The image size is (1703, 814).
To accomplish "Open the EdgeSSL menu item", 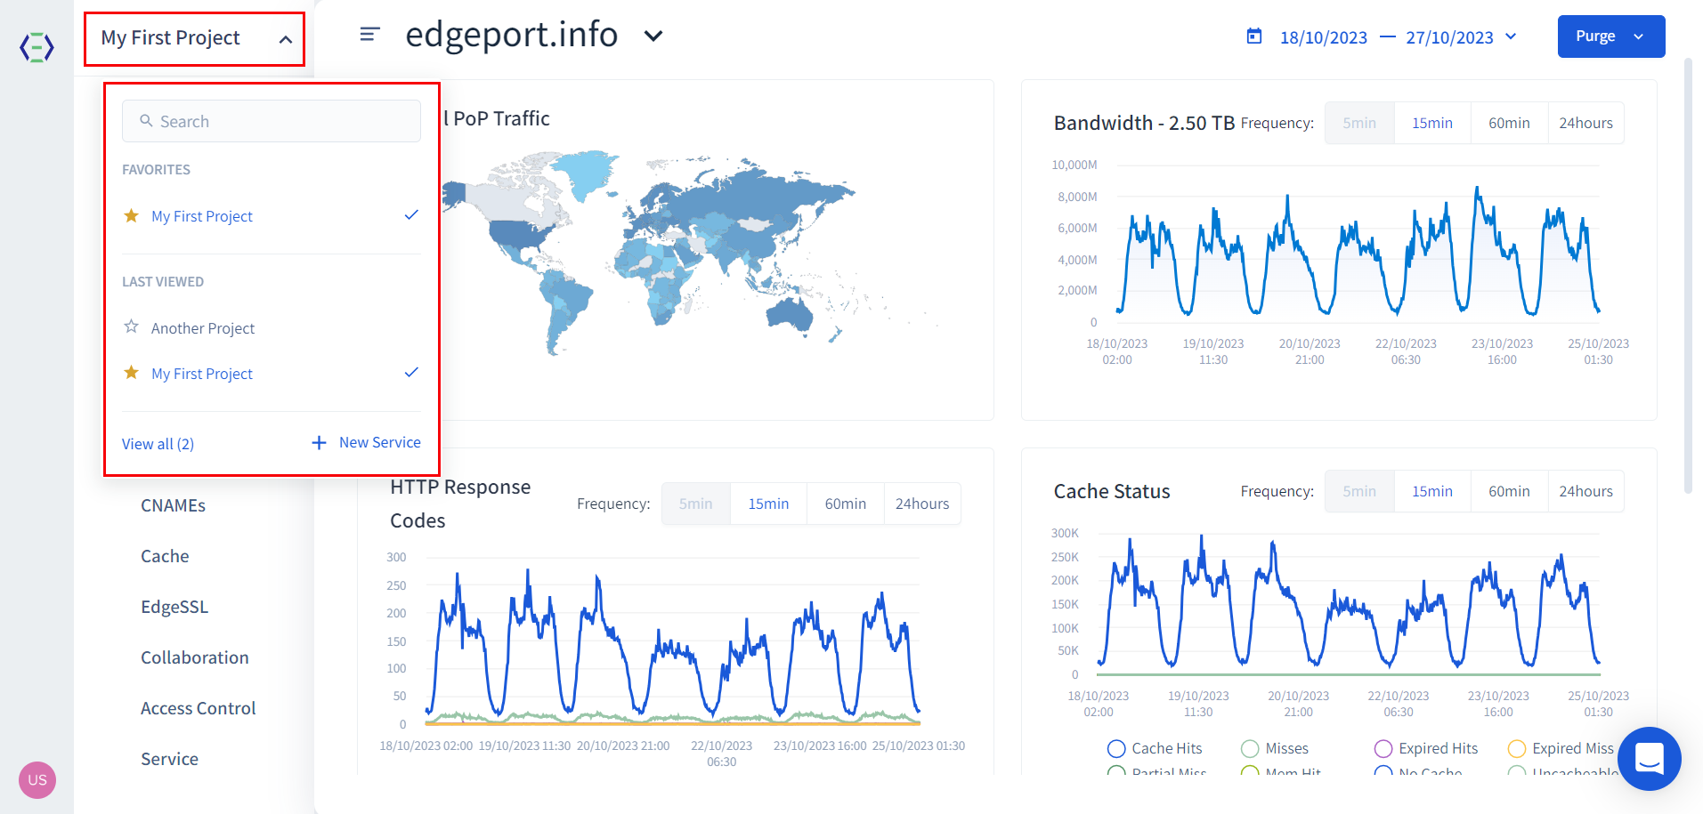I will (x=174, y=607).
